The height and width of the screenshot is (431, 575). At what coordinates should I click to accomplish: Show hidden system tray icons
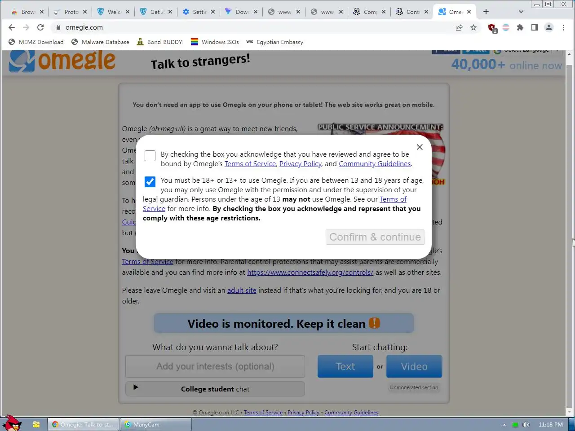point(504,424)
